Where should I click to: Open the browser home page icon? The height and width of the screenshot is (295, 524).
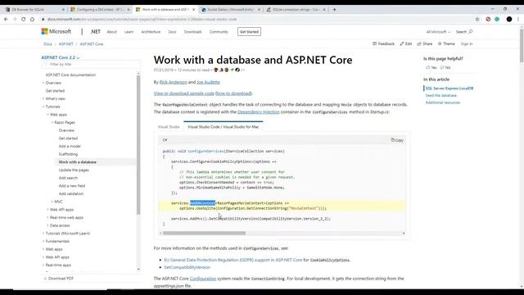(x=32, y=20)
